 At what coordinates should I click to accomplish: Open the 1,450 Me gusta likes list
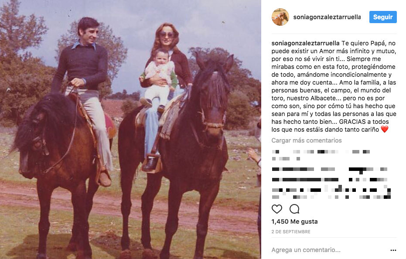(x=295, y=222)
